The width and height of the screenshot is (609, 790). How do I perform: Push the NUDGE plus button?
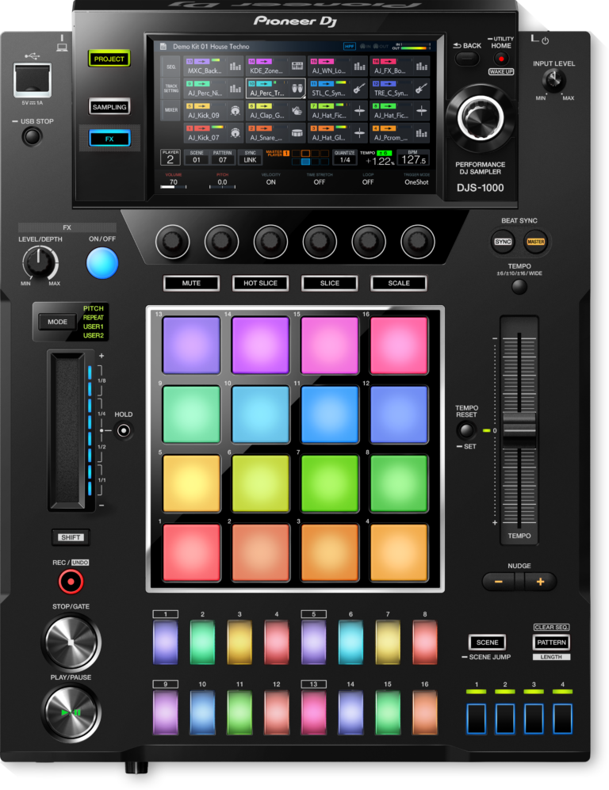541,582
